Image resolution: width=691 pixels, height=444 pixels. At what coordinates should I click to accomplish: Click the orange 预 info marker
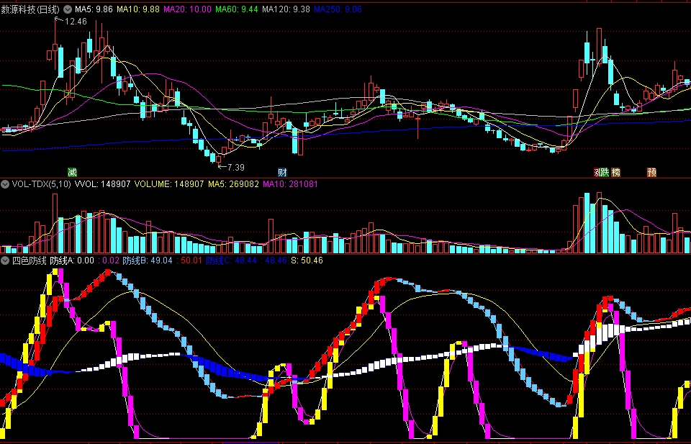click(x=652, y=172)
